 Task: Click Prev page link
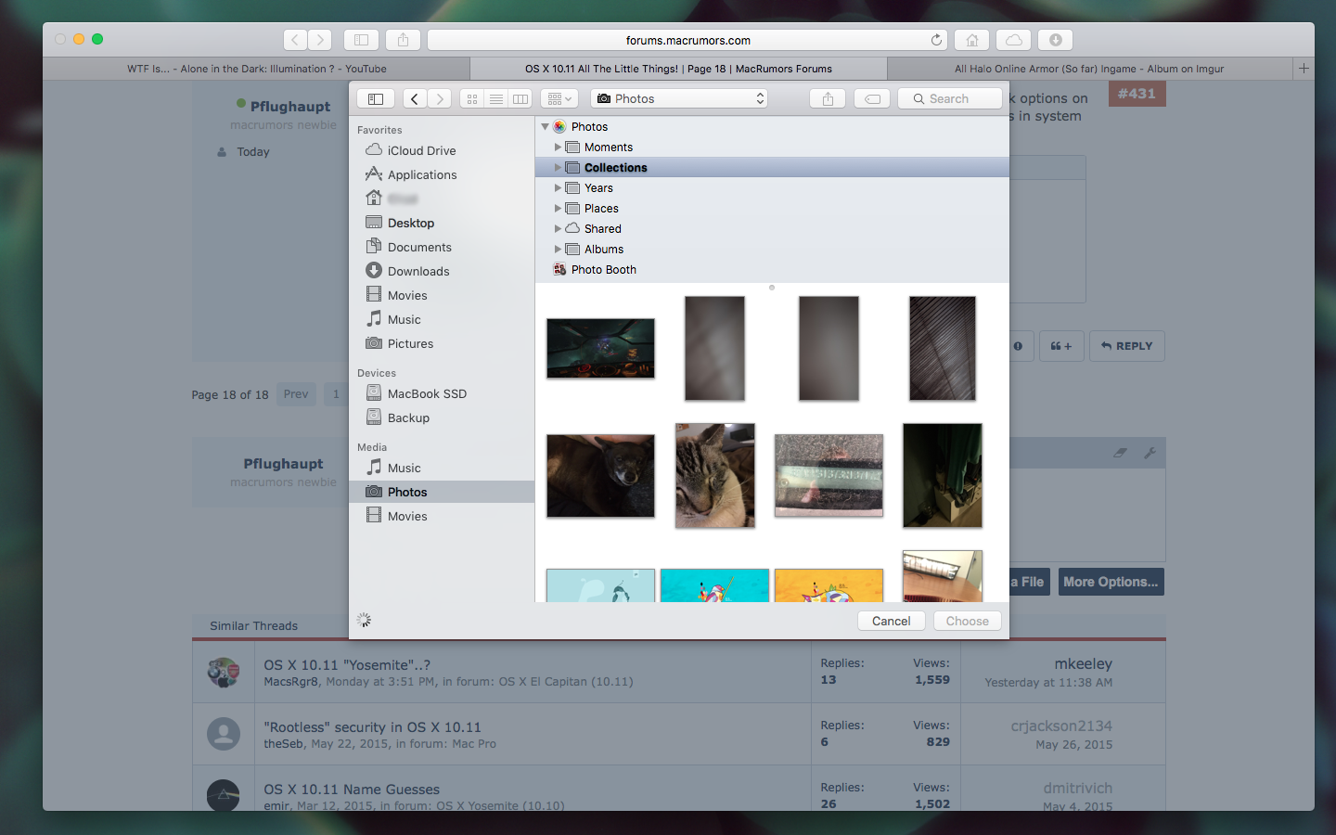point(296,394)
